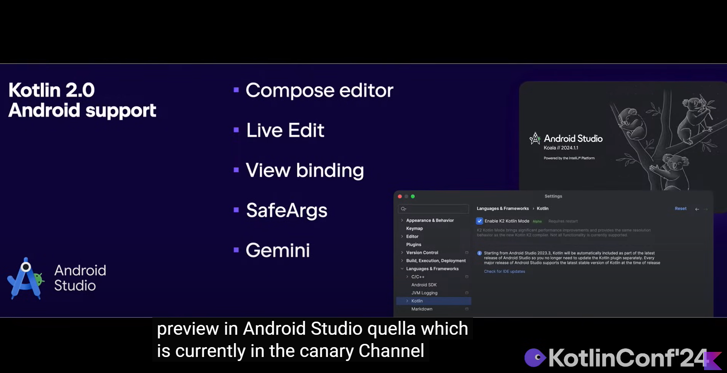Image resolution: width=727 pixels, height=373 pixels.
Task: Select the Kotlin row in settings tree
Action: (434, 301)
